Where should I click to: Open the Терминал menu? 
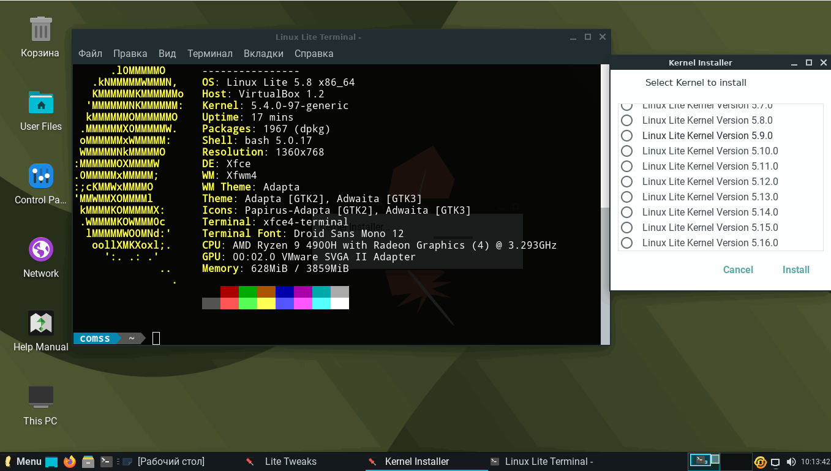210,53
